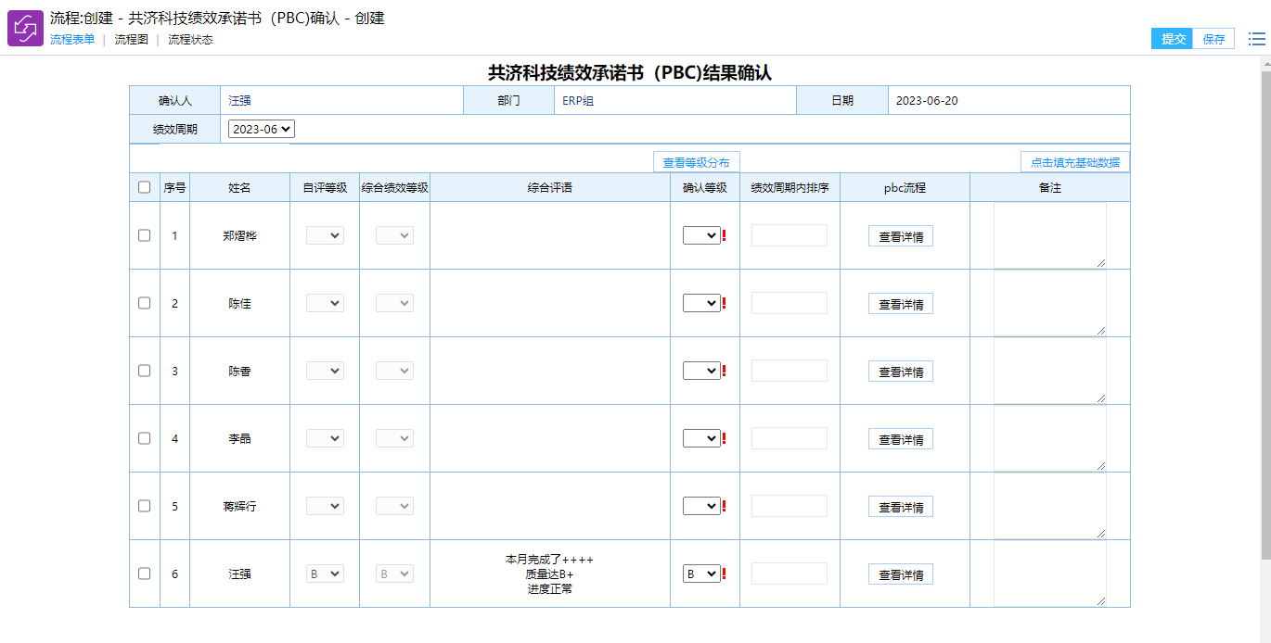Tick the checkbox for row 3 陈香

[x=144, y=371]
